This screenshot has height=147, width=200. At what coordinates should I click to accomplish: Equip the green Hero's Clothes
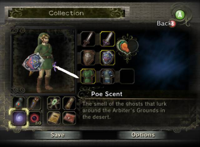pos(88,76)
